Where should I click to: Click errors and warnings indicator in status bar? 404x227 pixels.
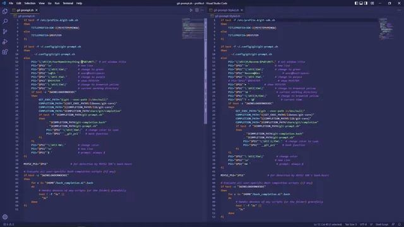coord(8,224)
